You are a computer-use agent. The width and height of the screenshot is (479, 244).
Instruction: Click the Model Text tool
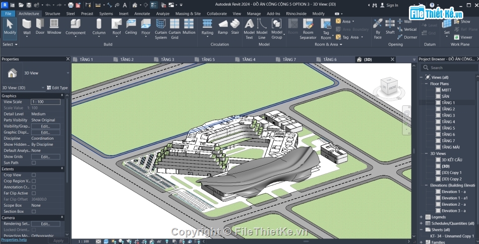pyautogui.click(x=249, y=29)
